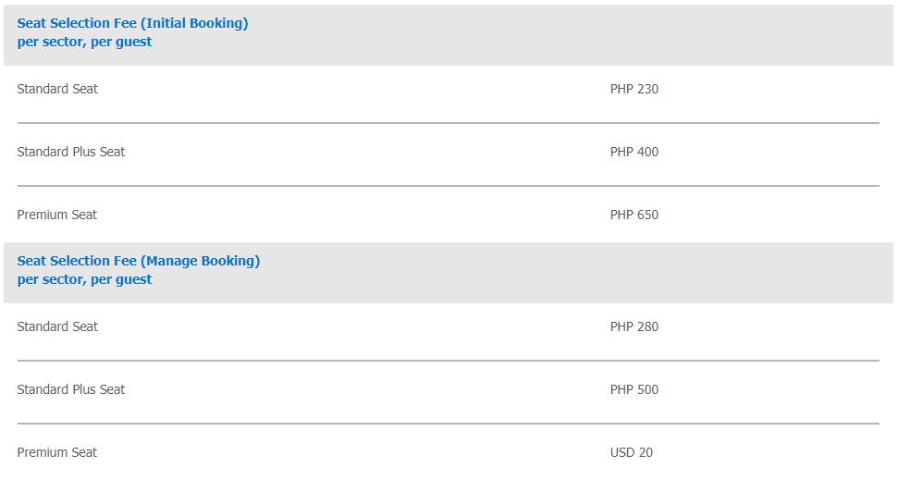Viewport: 898px width, 480px height.
Task: Click the divider line below the PHP 400 row
Action: [x=448, y=186]
